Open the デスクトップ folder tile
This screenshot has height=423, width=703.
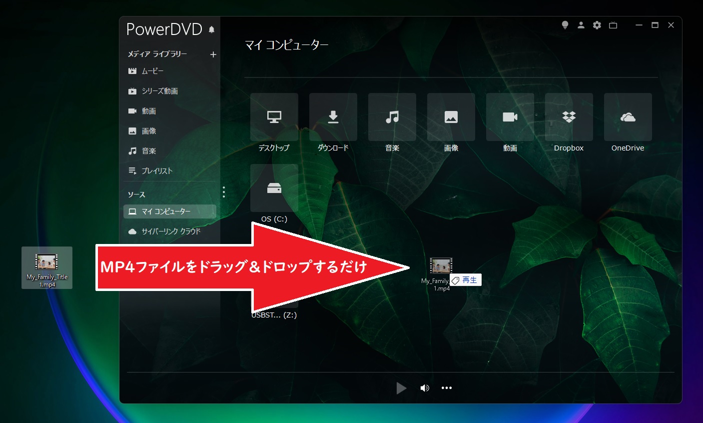[x=274, y=117]
